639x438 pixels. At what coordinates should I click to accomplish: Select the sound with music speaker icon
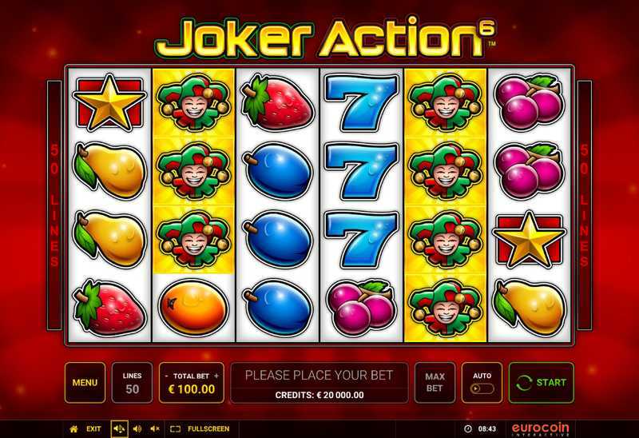pos(119,429)
